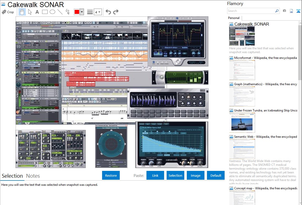The image size is (302, 205).
Task: Click the snapshot icon beside Graph (mathematics) title
Action: click(231, 84)
